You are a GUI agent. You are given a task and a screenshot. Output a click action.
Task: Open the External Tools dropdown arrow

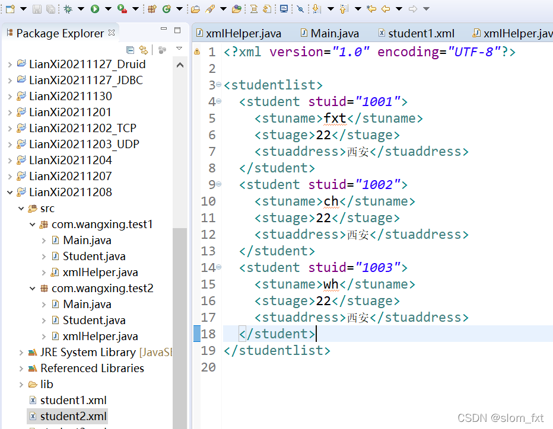[135, 9]
